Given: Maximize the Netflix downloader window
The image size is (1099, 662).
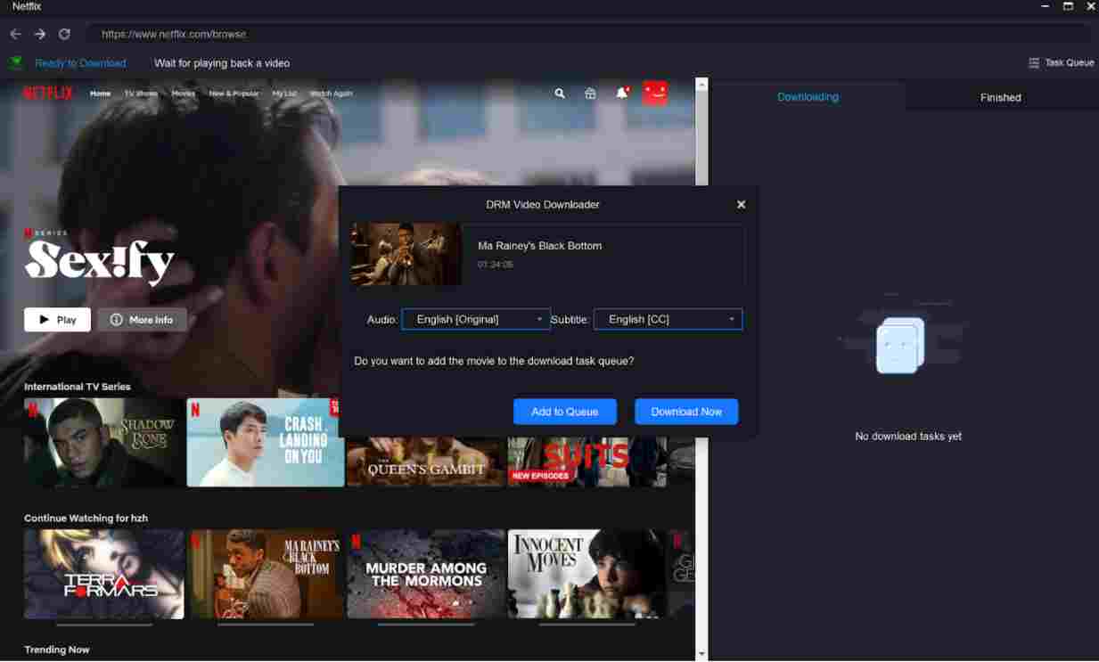Looking at the screenshot, I should coord(1068,6).
